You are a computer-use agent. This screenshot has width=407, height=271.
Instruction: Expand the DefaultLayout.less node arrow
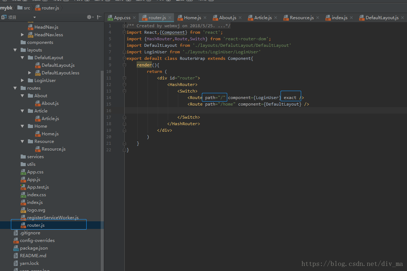(x=30, y=73)
